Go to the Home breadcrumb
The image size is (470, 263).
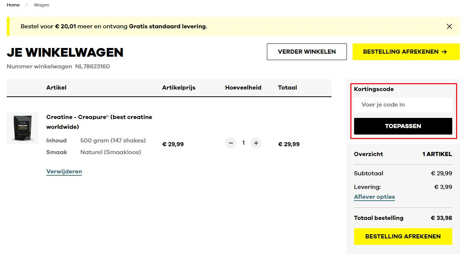coord(13,5)
